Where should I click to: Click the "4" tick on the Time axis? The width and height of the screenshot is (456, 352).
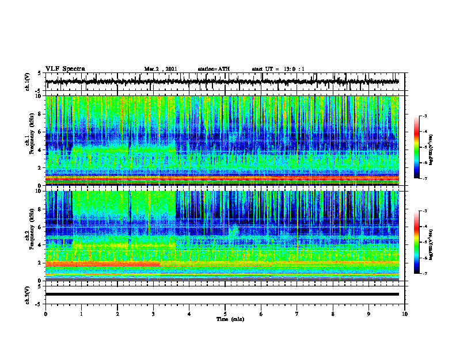[x=189, y=314]
